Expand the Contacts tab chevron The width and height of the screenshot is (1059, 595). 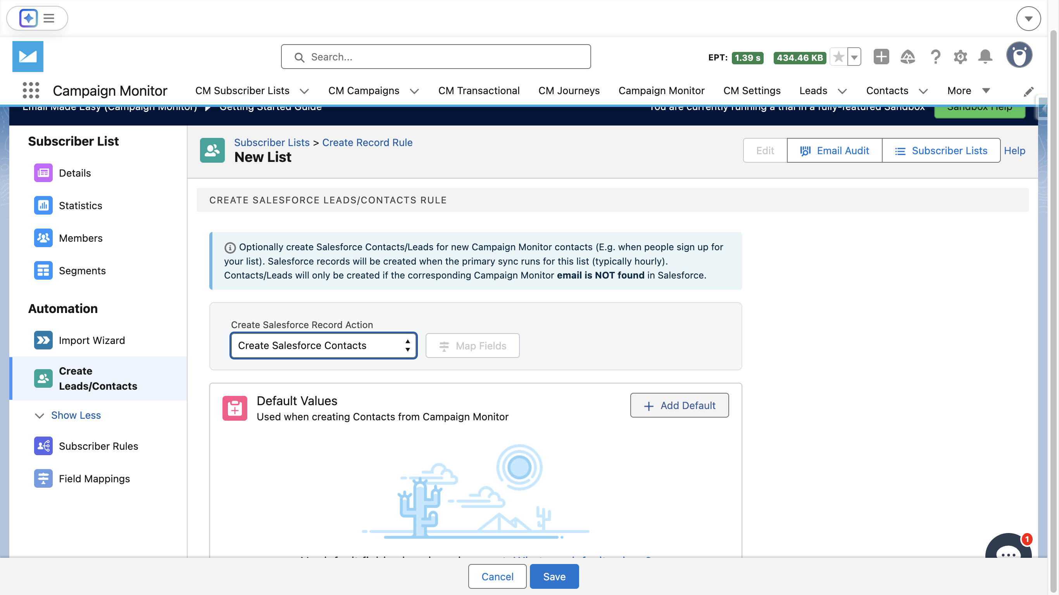click(923, 91)
